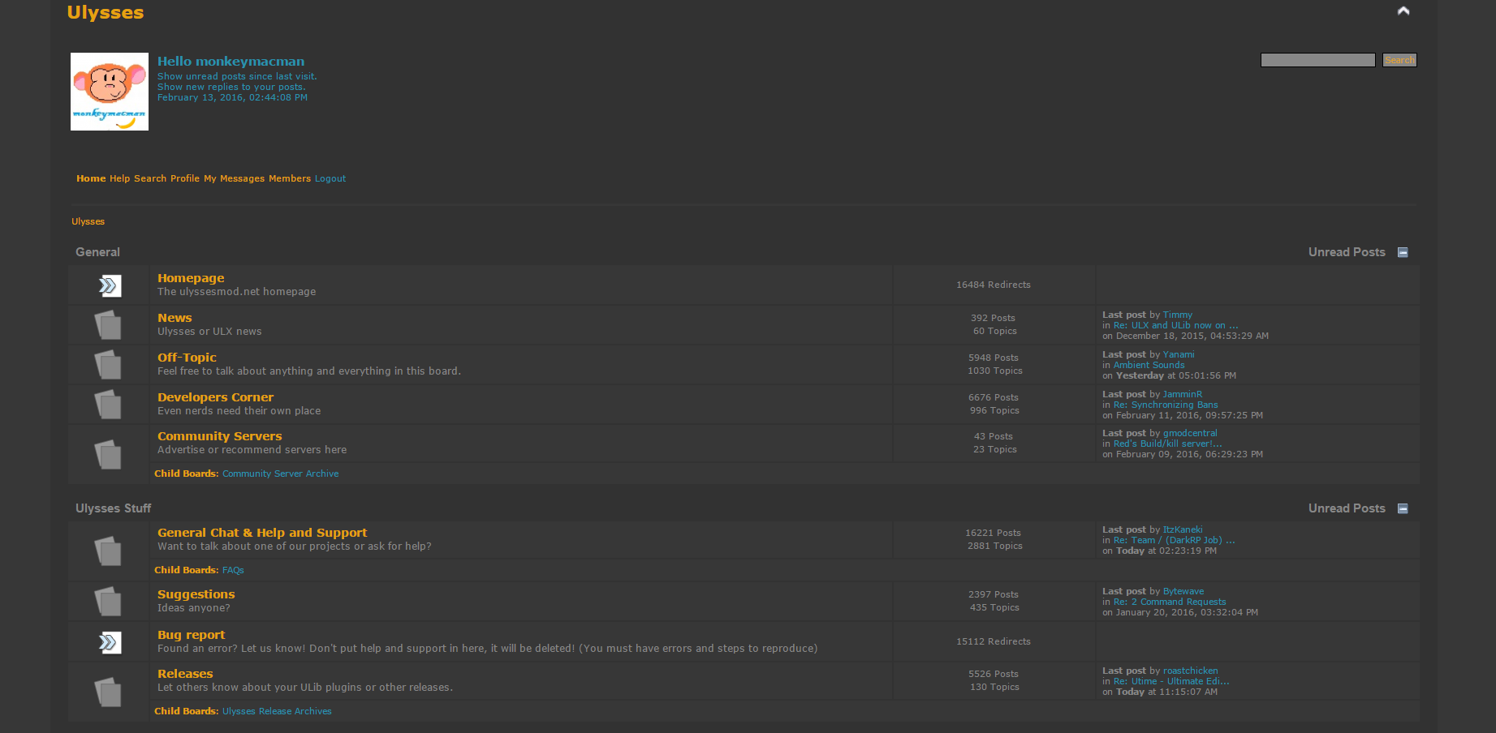Click the Homepage redirect board icon
Image resolution: width=1496 pixels, height=733 pixels.
pos(109,285)
